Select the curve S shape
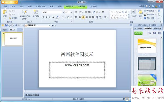This screenshot has height=102, width=164. pos(120,12)
